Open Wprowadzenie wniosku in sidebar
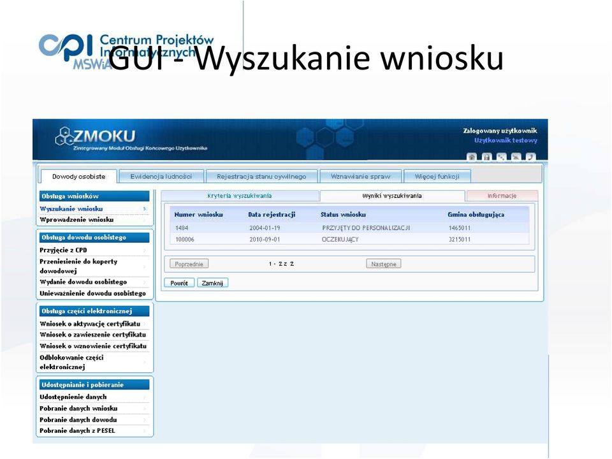 pos(76,220)
